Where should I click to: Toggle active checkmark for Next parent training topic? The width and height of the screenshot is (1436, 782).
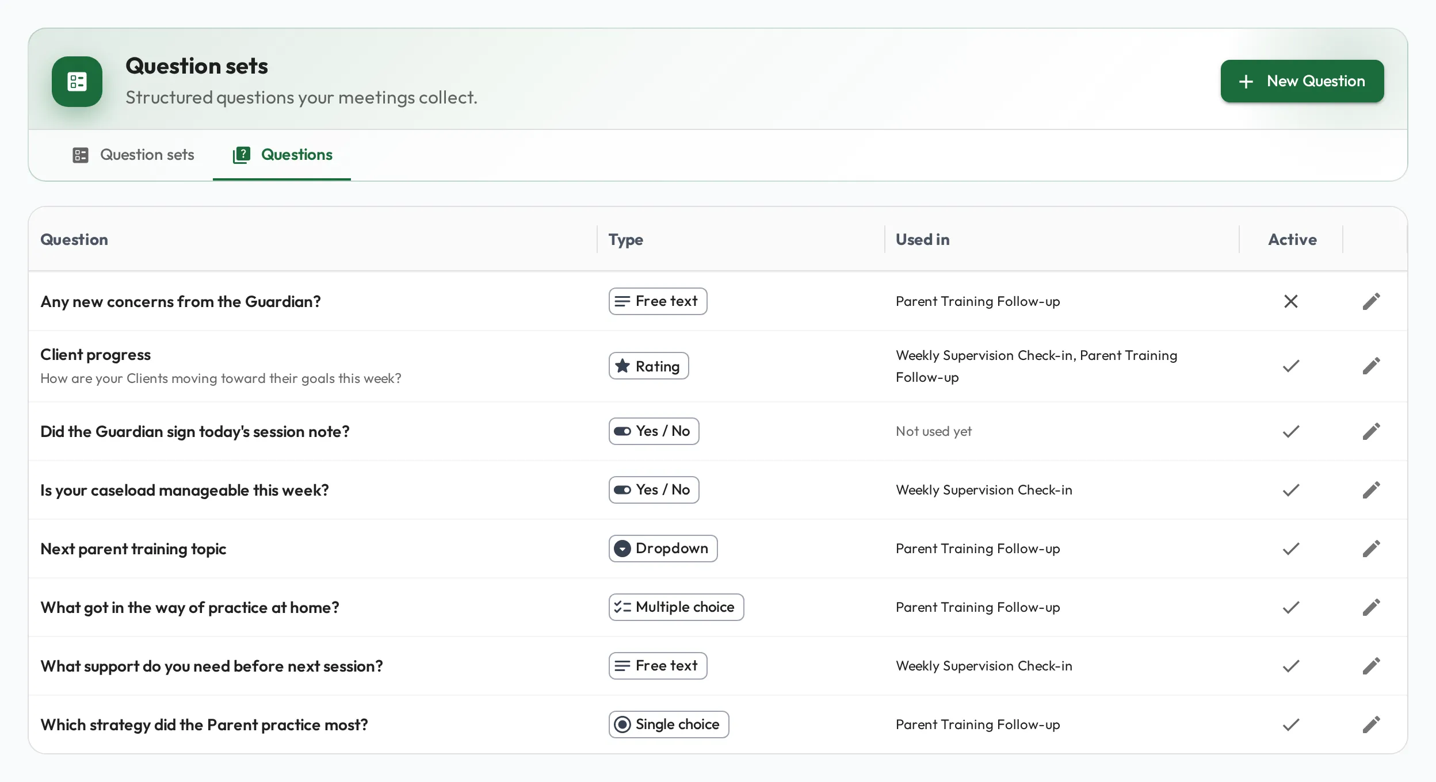tap(1290, 549)
